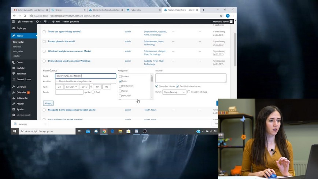
Task: Click the Chrome icon in Windows taskbar
Action: click(x=104, y=131)
